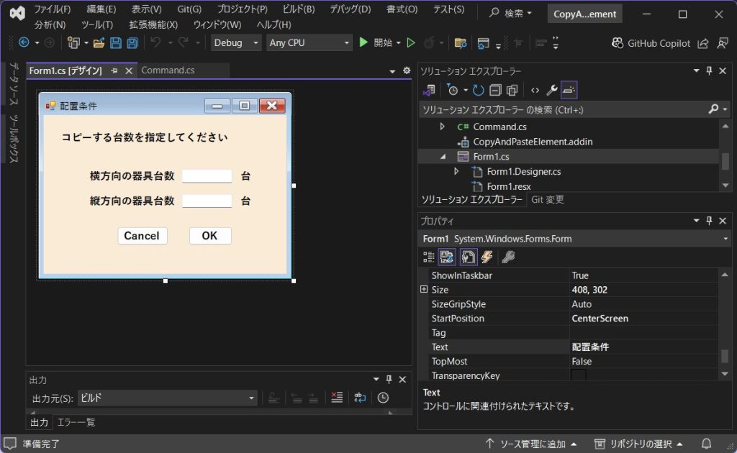The width and height of the screenshot is (737, 453).
Task: Toggle categorized view in the Properties panel
Action: [x=429, y=257]
